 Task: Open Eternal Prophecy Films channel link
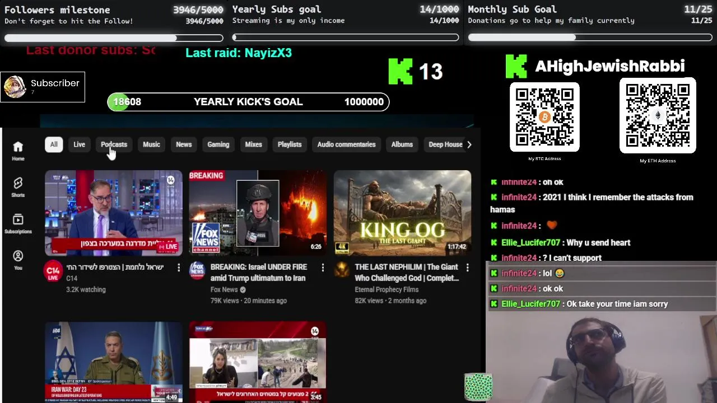[x=387, y=289]
